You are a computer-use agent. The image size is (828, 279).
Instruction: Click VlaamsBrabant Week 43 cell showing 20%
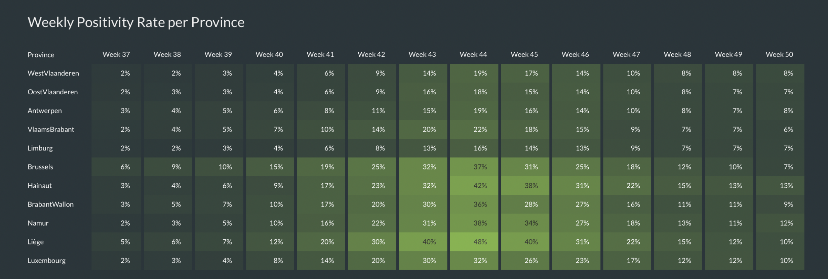pos(423,129)
